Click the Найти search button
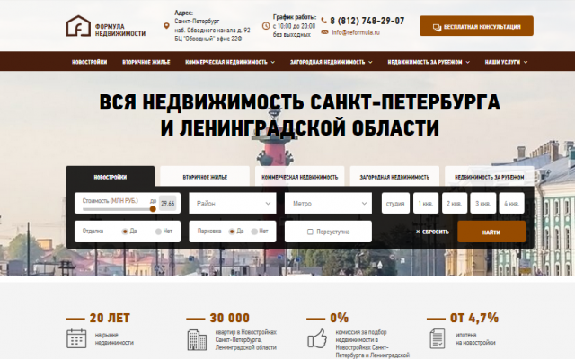 coord(491,232)
